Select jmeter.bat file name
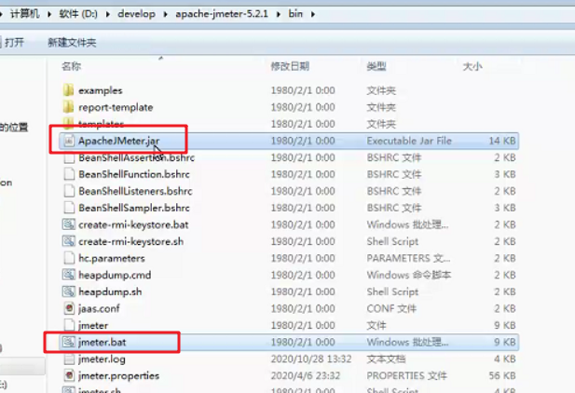 point(102,342)
